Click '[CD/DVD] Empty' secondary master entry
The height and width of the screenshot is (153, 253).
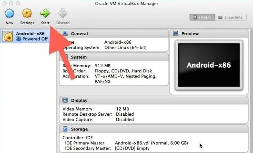[x=132, y=148]
